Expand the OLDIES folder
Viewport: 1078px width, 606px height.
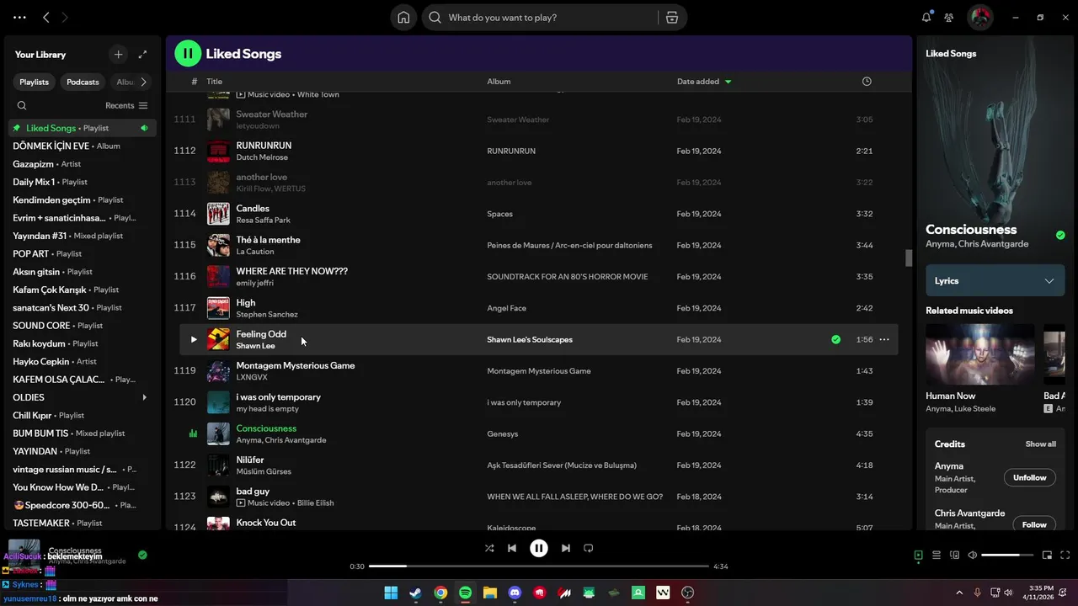(144, 397)
